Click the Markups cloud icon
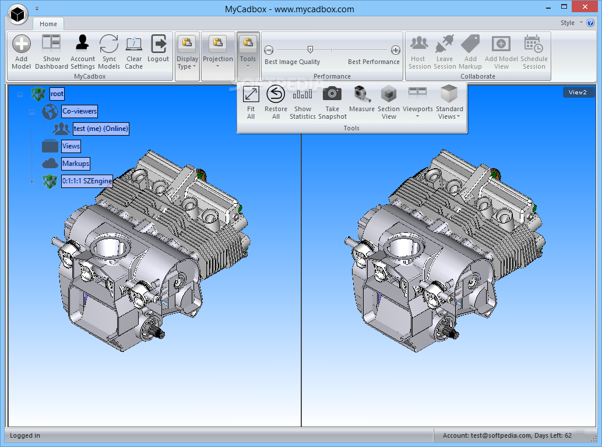Viewport: 602px width, 447px height. (50, 164)
